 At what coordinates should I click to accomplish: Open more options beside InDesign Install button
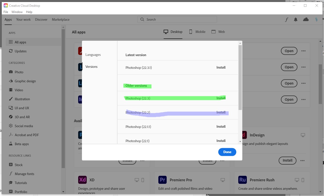(x=302, y=160)
